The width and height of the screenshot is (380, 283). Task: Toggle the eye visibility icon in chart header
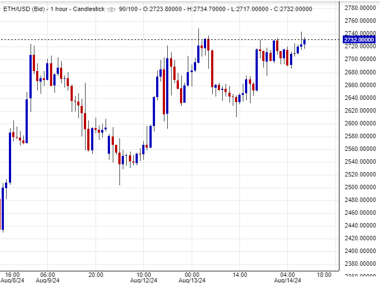tap(111, 9)
